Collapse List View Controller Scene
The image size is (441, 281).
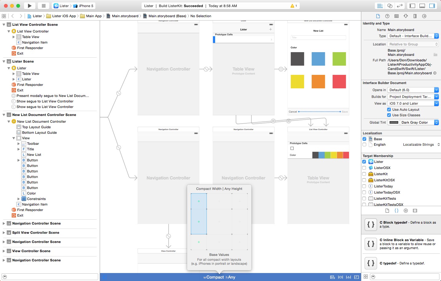click(4, 25)
